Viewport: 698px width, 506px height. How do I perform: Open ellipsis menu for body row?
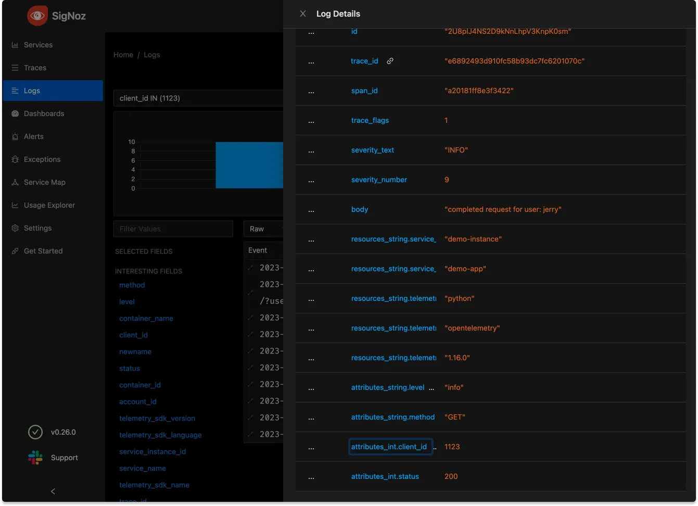[x=311, y=210]
